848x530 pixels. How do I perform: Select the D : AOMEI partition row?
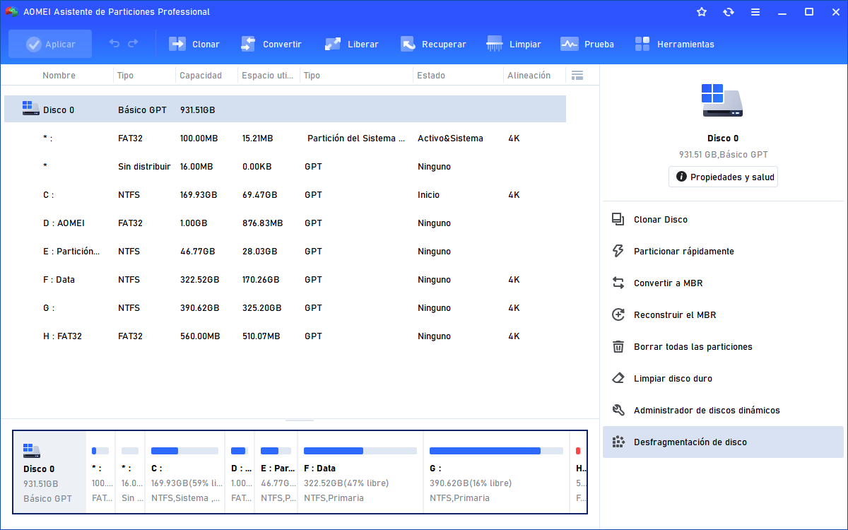point(285,223)
